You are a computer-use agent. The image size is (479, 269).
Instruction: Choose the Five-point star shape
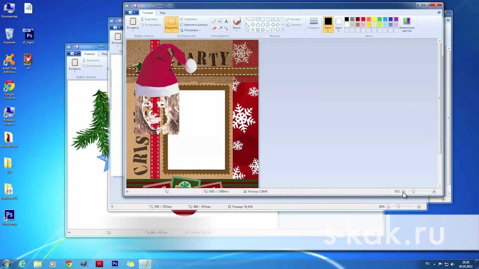point(258,30)
